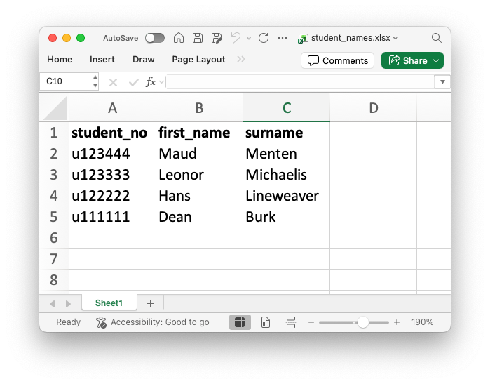Click the Cancel X in formula bar
The image size is (490, 384).
[113, 82]
